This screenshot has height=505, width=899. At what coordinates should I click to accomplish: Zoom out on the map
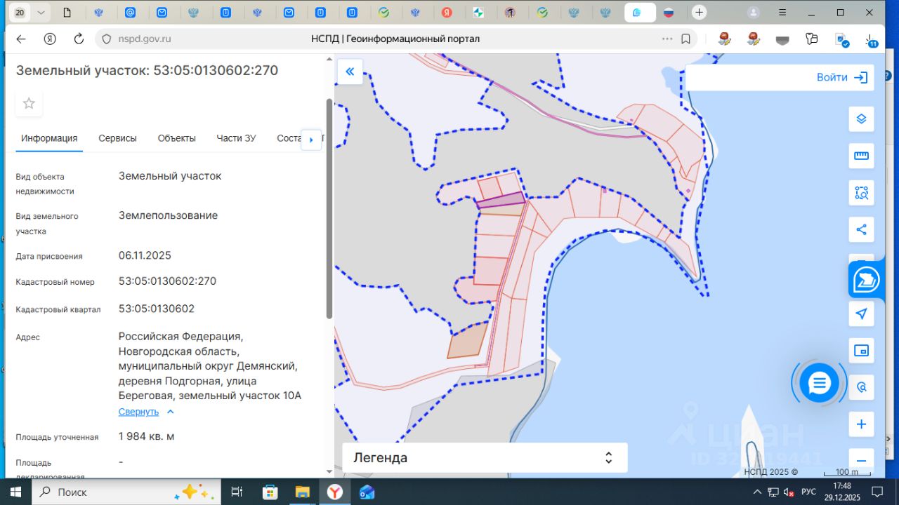pyautogui.click(x=861, y=461)
